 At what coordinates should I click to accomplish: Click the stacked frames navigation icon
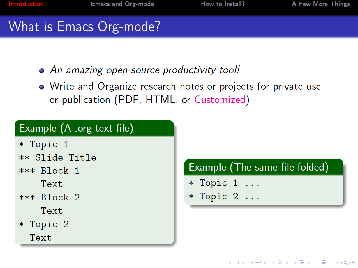[258, 263]
